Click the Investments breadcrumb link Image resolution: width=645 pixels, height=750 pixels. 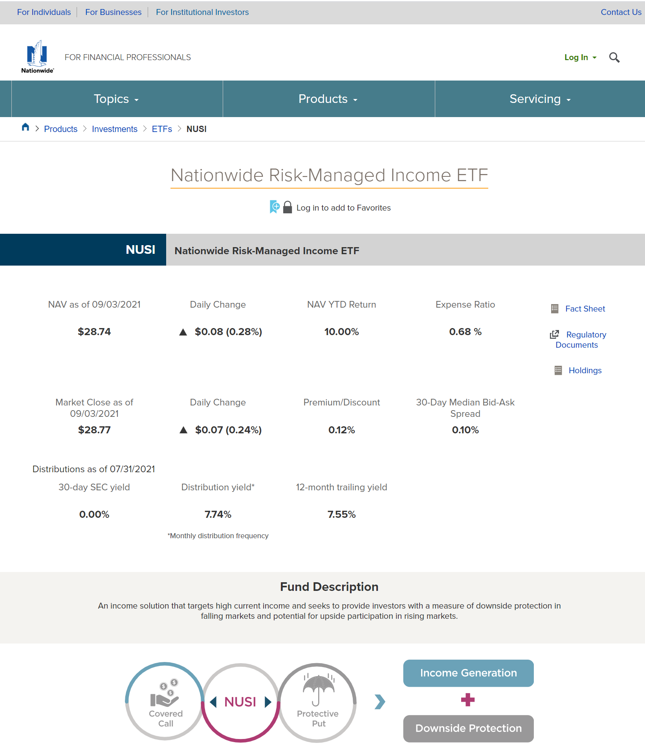115,129
